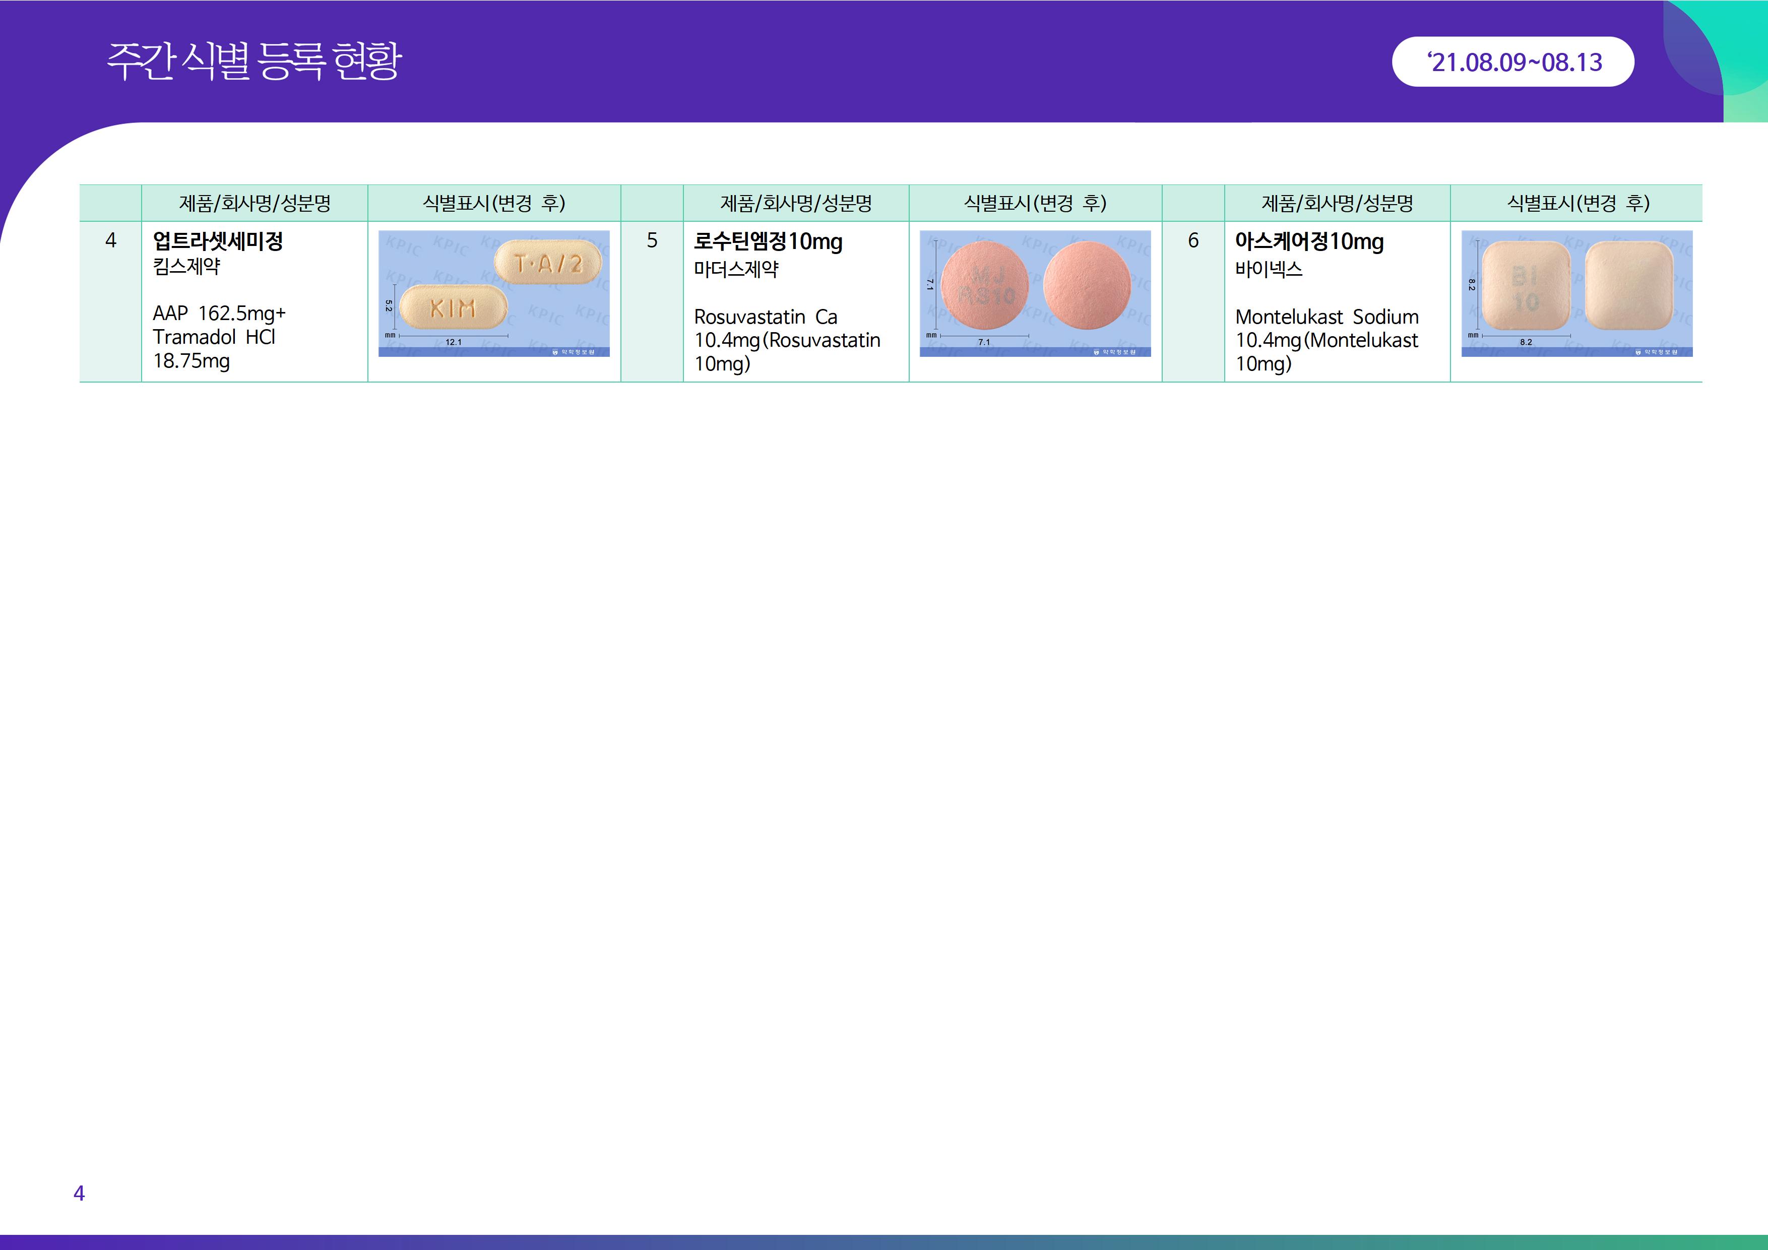Image resolution: width=1768 pixels, height=1250 pixels.
Task: Click the Rosuvastatin Ca ingredient text
Action: tap(766, 317)
